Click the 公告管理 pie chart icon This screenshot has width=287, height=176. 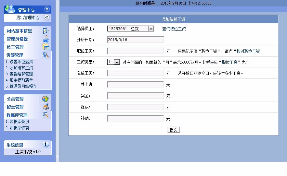46,99
